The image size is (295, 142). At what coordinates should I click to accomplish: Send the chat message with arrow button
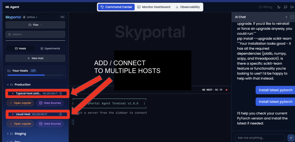pyautogui.click(x=291, y=138)
